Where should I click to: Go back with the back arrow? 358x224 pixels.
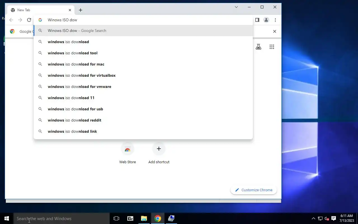[11, 20]
